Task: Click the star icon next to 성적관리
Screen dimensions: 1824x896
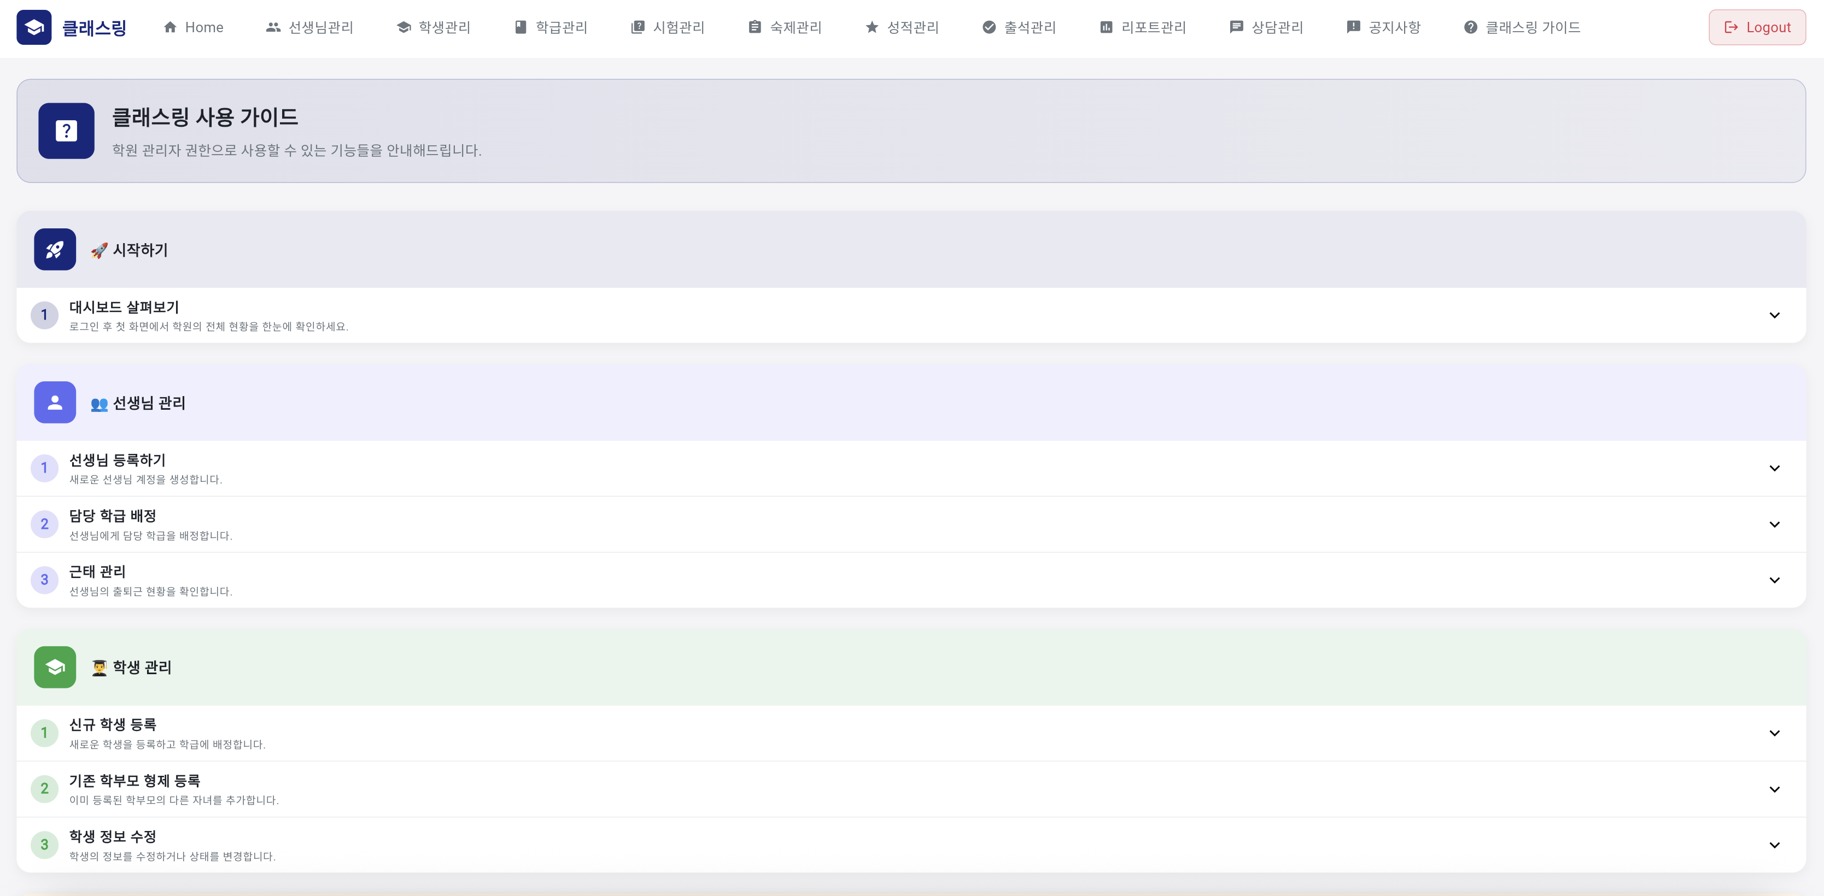Action: coord(872,28)
